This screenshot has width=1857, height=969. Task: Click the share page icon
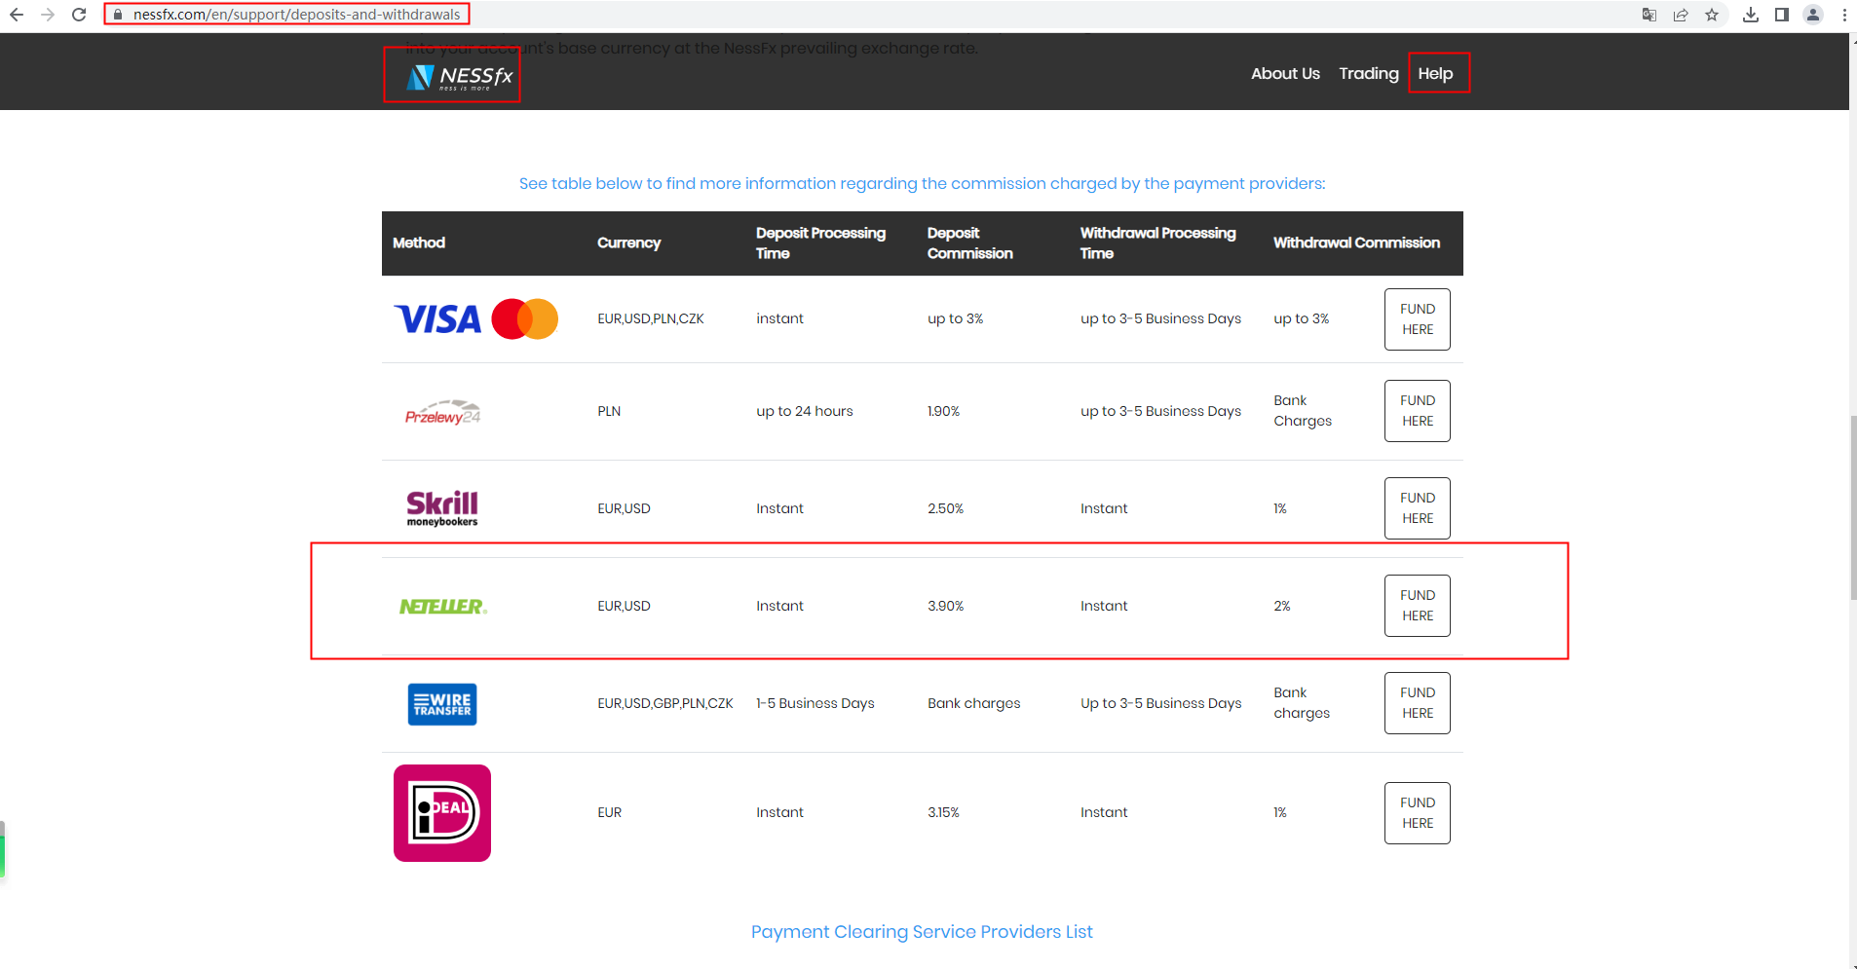pos(1681,15)
